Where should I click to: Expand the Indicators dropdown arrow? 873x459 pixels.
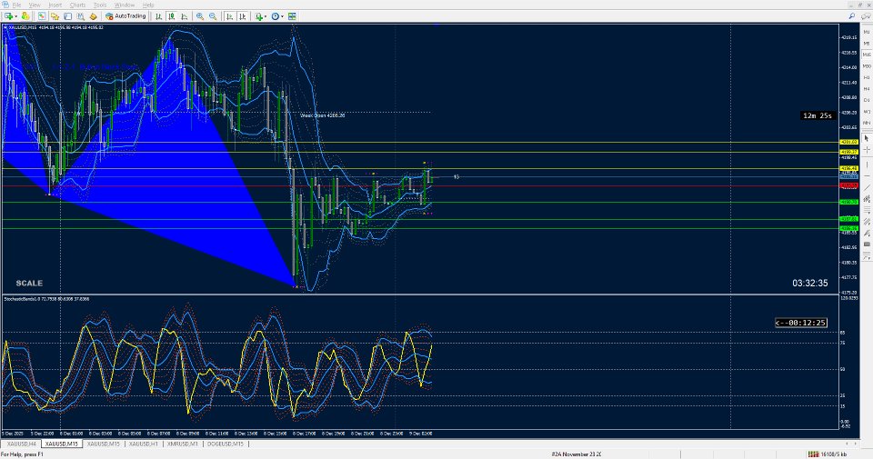coord(266,16)
